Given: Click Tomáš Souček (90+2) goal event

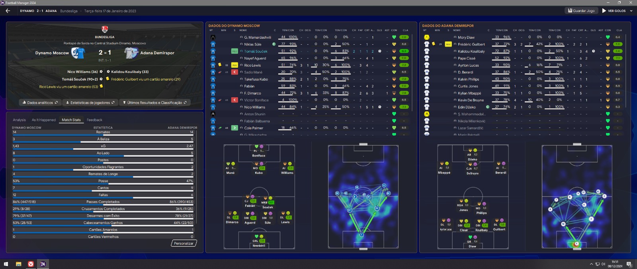Looking at the screenshot, I should pos(80,79).
